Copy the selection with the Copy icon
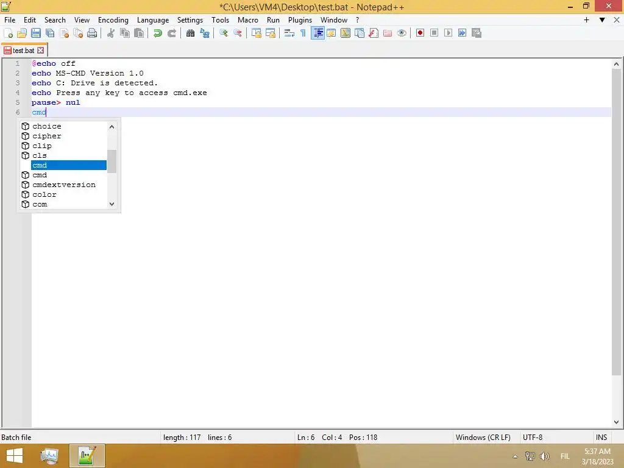Viewport: 624px width, 468px height. [125, 33]
